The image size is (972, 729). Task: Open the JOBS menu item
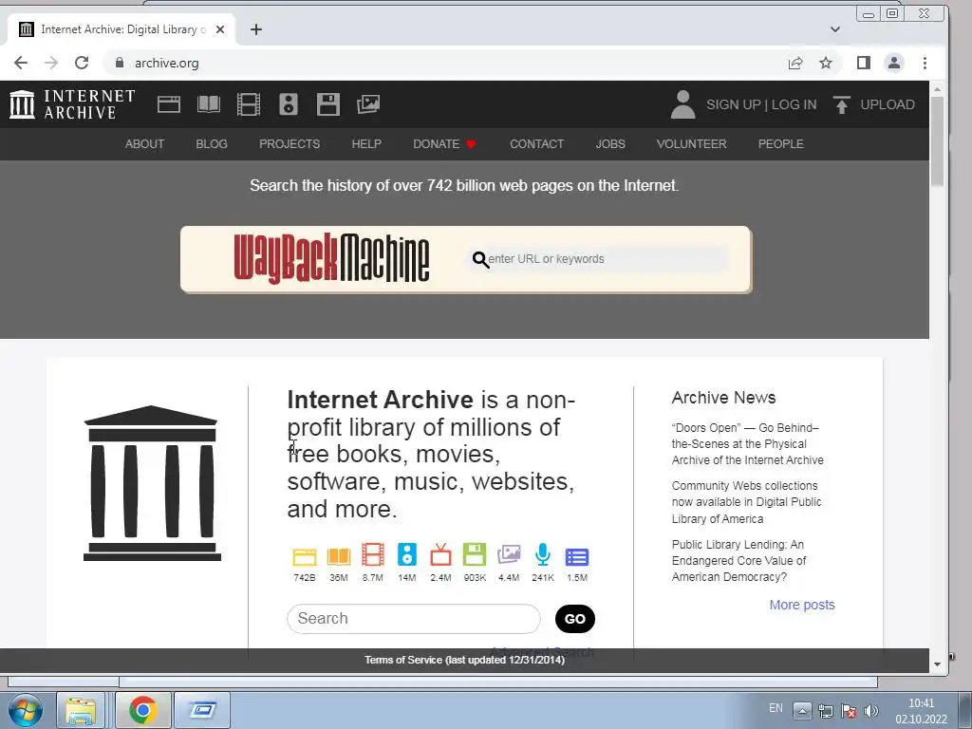tap(610, 144)
